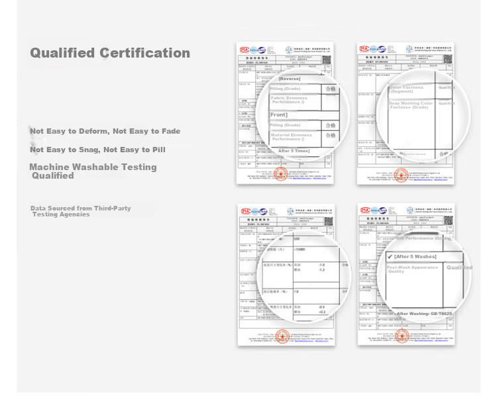Click the red seal stamp on the Color Fastness certificate
Viewport: 497px width, 409px height.
402,175
